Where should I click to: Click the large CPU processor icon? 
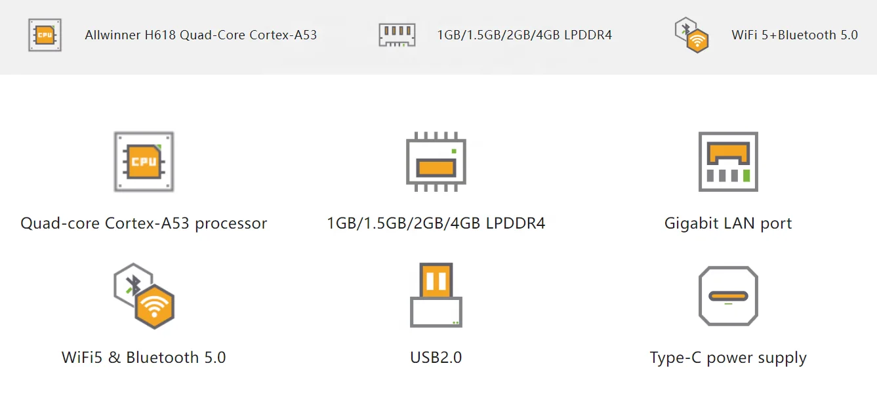(144, 161)
